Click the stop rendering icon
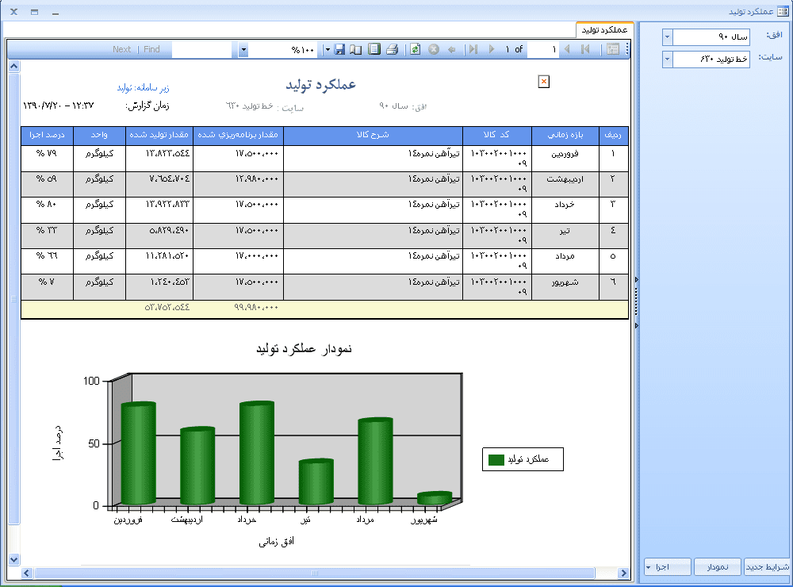Viewport: 793px width, 587px height. coord(434,49)
